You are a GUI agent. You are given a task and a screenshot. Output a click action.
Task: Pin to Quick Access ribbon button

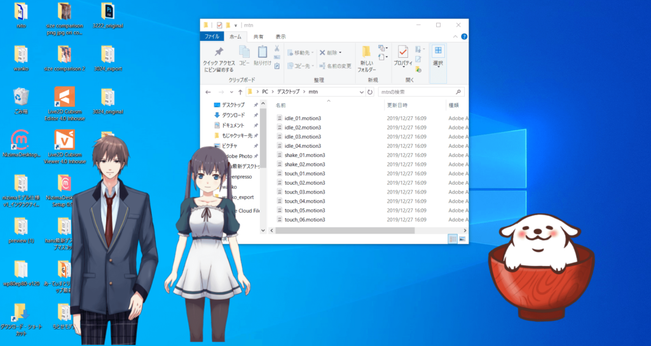tap(219, 59)
